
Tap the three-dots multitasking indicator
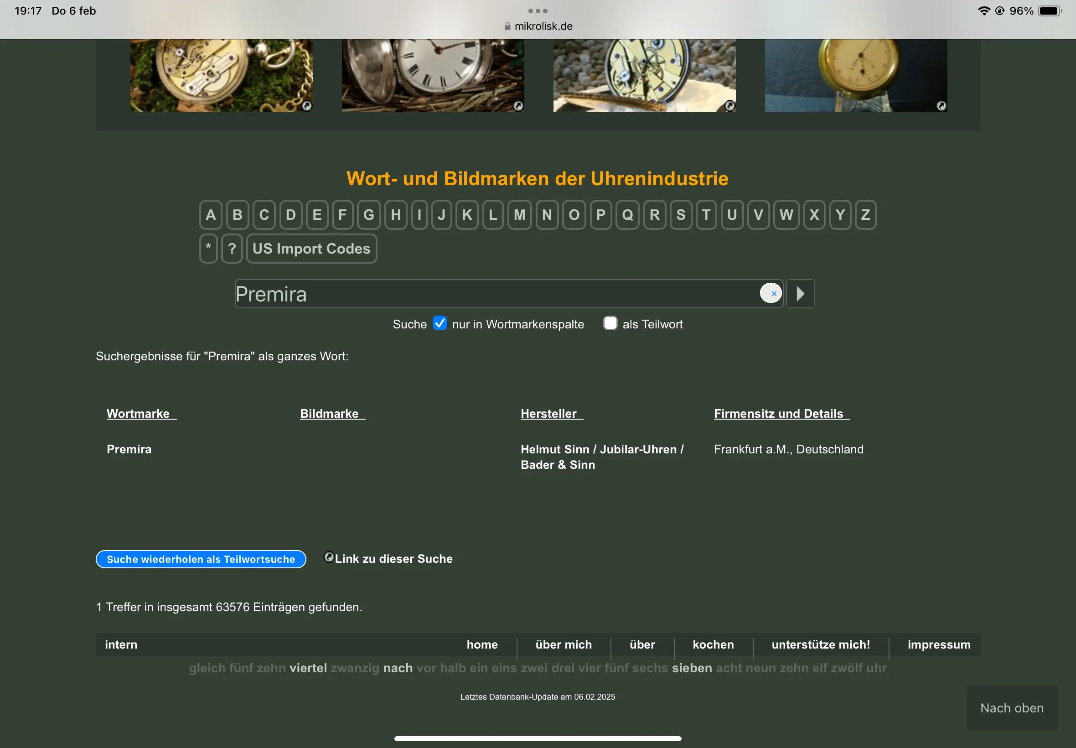[x=538, y=11]
